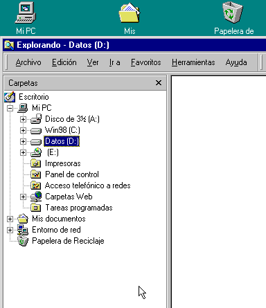The height and width of the screenshot is (308, 266).
Task: Collapse the Mi PC tree node
Action: (10, 108)
